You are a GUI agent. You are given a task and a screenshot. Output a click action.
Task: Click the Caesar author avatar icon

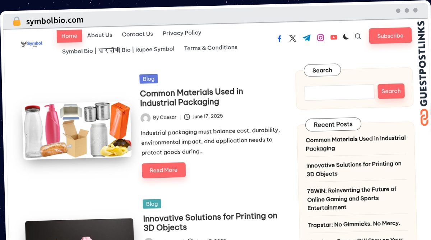point(145,118)
